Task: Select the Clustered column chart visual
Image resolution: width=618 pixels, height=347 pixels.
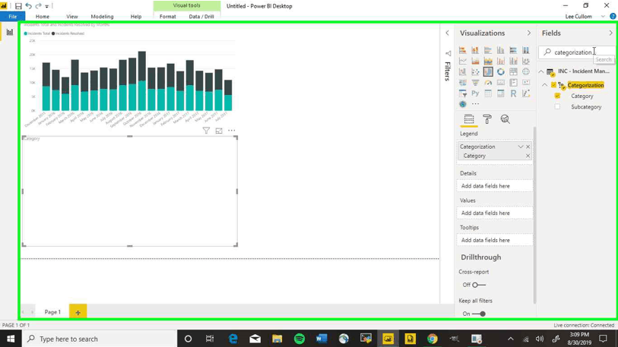Action: 500,50
